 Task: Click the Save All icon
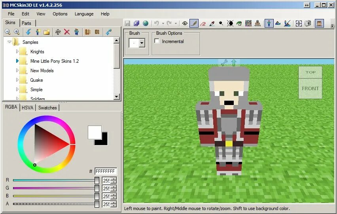[136, 23]
